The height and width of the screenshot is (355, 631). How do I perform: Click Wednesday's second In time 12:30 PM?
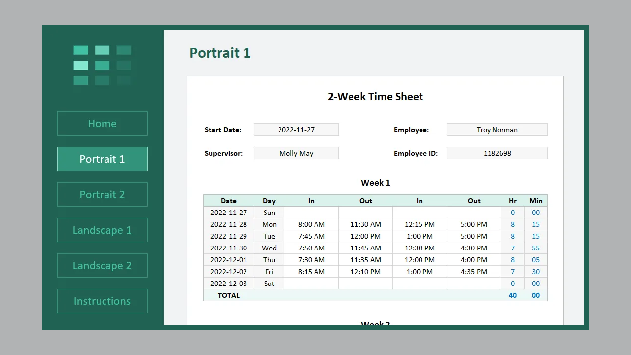tap(420, 248)
